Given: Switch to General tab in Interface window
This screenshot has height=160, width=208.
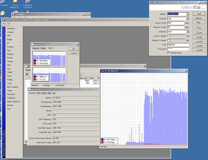Looking at the screenshot, I should (36, 48).
